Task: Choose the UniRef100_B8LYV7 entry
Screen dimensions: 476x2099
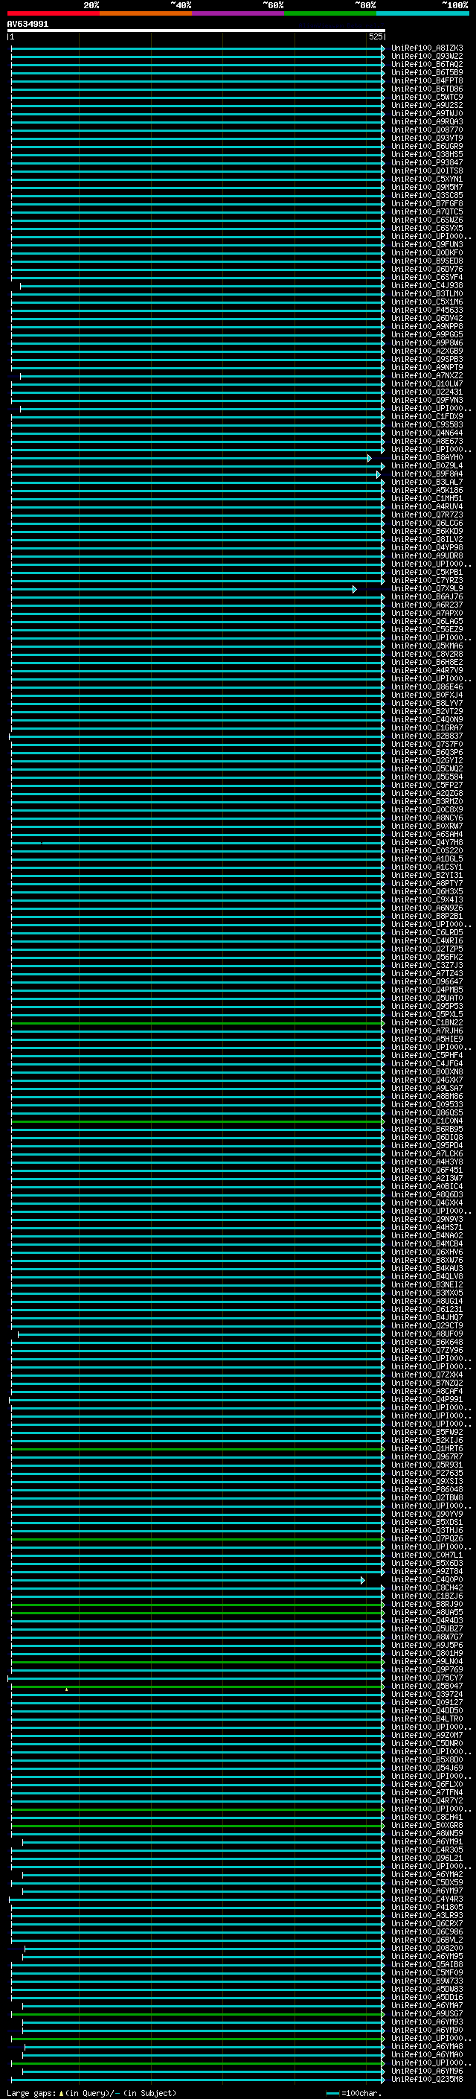Action: (426, 703)
